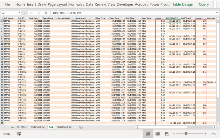Show hidden sheets via the ellipsis

tap(12, 127)
